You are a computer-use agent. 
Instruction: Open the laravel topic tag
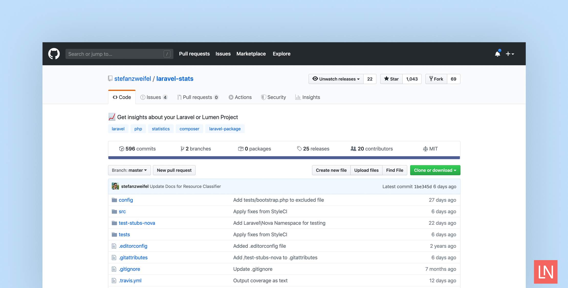(118, 129)
